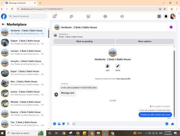
Task: Attach a photo using the image icon
Action: (x=59, y=124)
